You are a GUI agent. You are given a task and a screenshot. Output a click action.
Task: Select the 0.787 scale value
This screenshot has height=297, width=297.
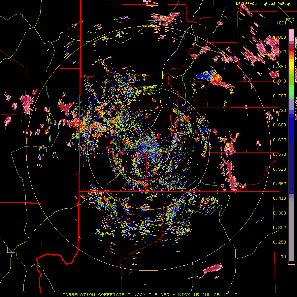(280, 96)
